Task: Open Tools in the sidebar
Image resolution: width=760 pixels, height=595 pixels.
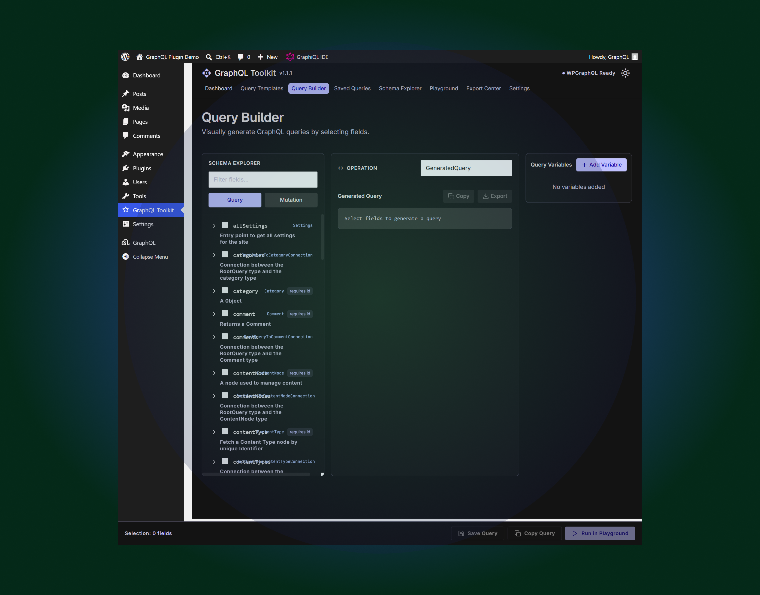Action: (x=151, y=196)
